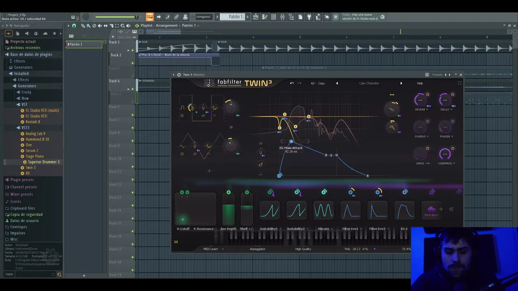Open the Piano roll from toolbar
The height and width of the screenshot is (291, 518).
coord(265,17)
